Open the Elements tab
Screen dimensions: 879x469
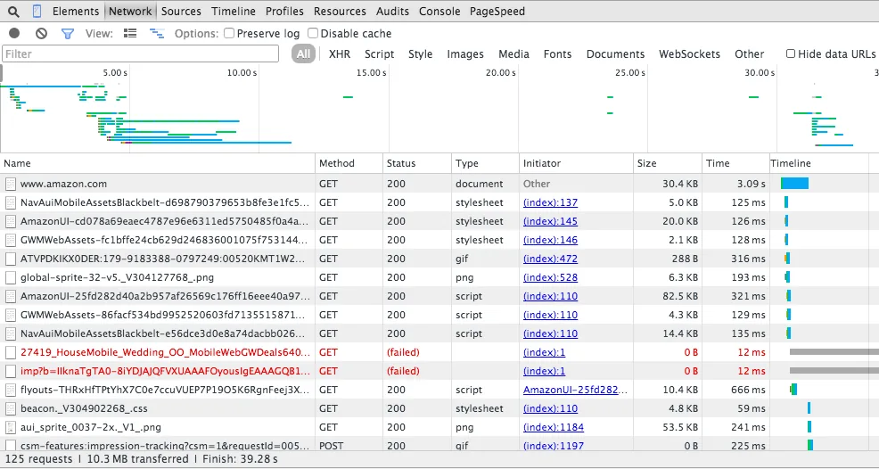click(x=76, y=12)
